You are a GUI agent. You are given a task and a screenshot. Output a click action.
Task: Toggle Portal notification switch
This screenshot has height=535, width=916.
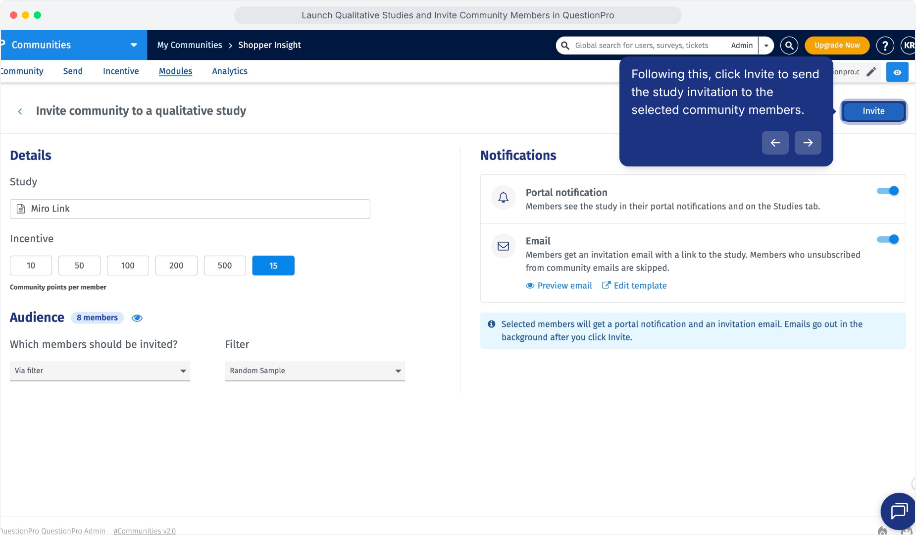tap(888, 191)
